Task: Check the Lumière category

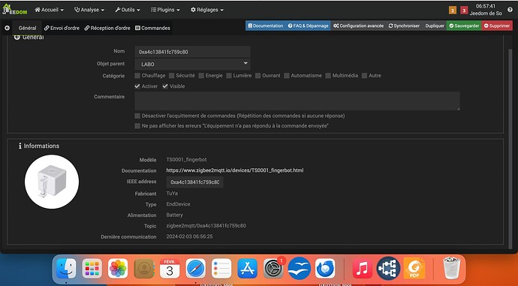Action: pos(229,76)
